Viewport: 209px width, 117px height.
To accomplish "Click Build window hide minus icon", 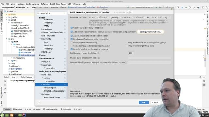I will [x=204, y=77].
